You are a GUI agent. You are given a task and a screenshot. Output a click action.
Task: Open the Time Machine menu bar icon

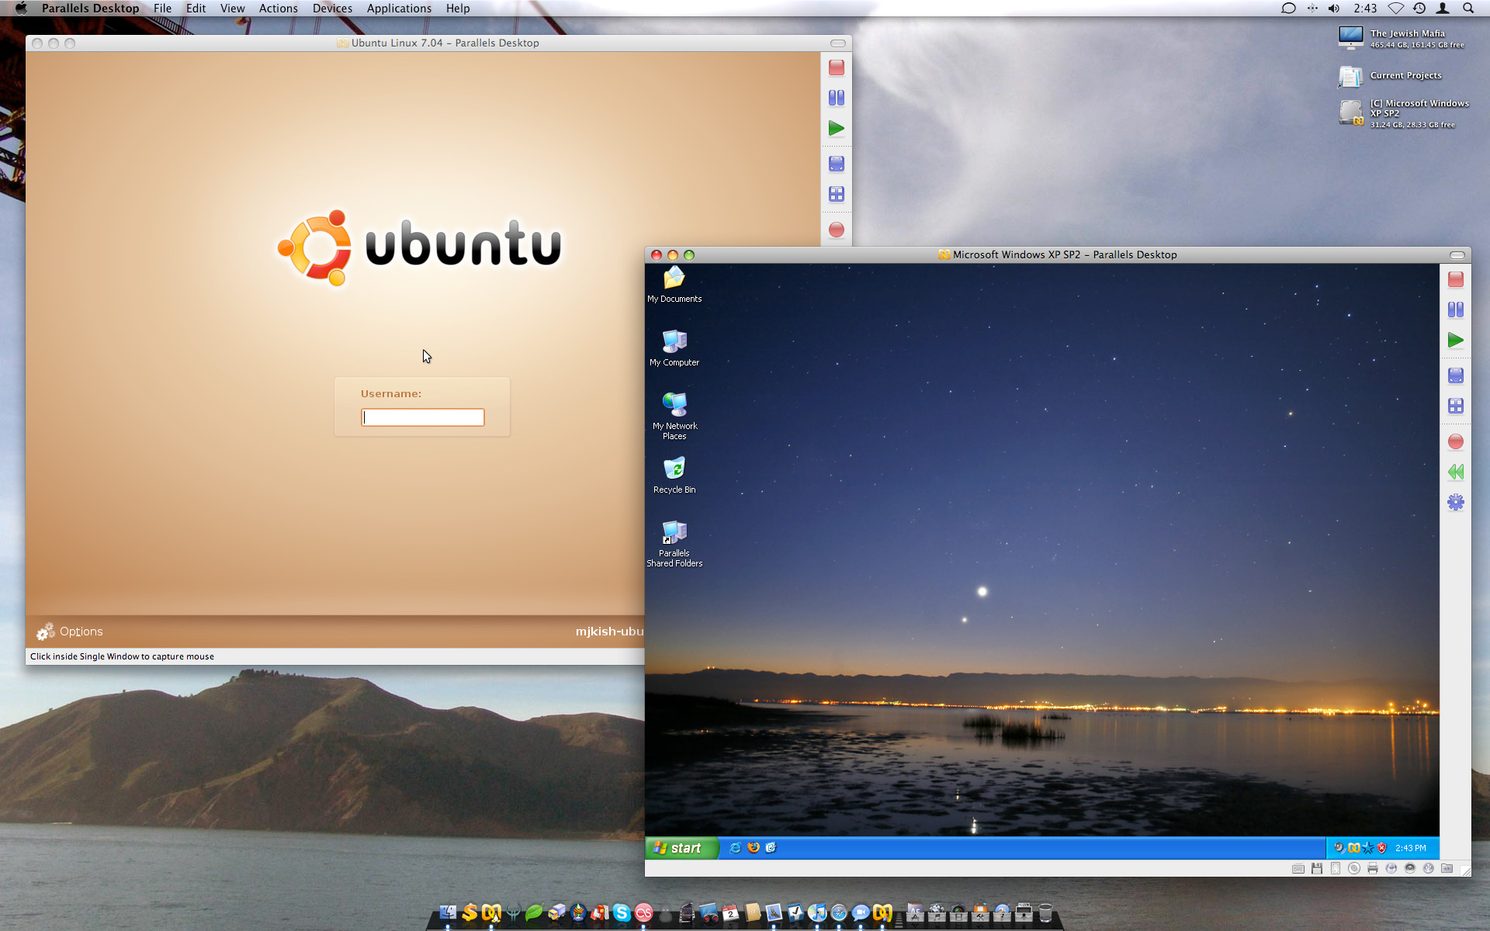coord(1419,9)
